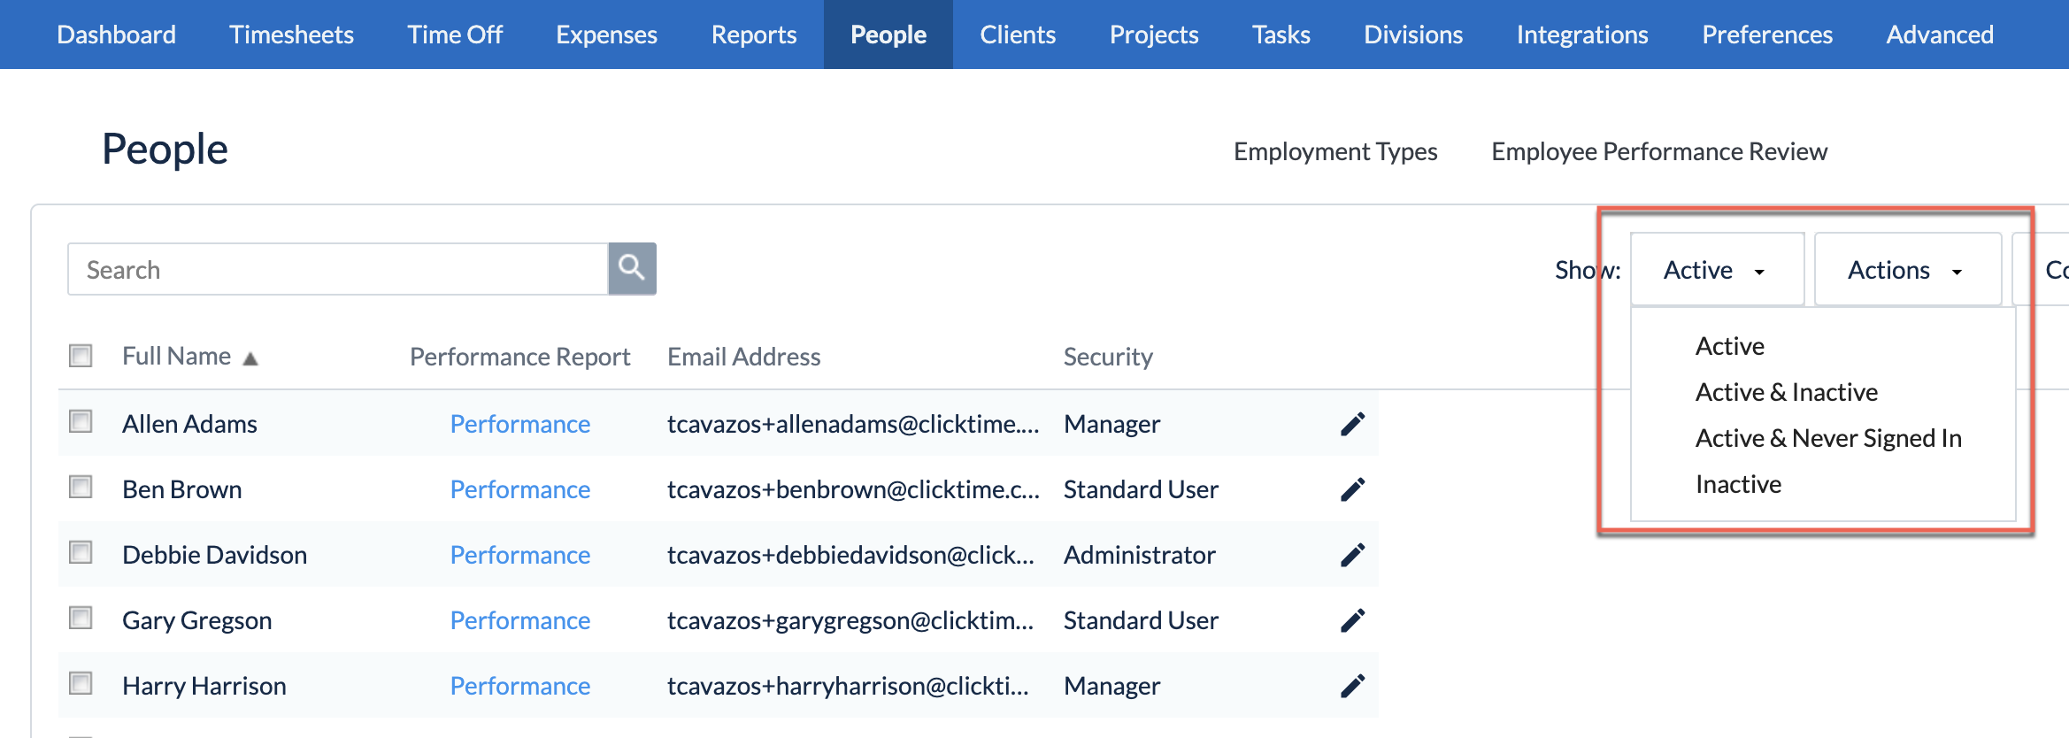Click Gary Gregson's email address

click(x=850, y=620)
